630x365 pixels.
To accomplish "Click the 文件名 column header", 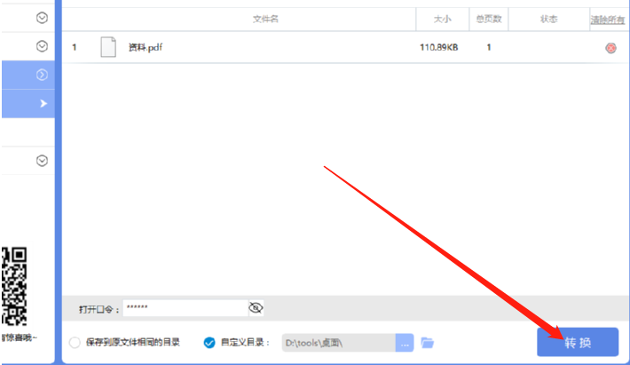I will (x=265, y=19).
